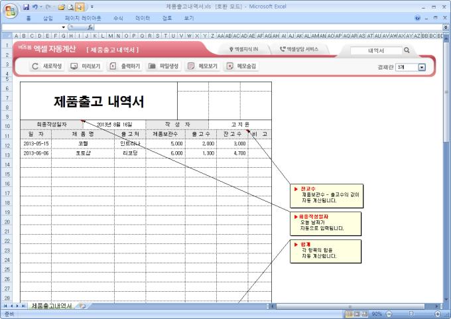Viewport: 451px width, 319px height.
Task: Select the 고지윤 author name cell
Action: (240, 125)
